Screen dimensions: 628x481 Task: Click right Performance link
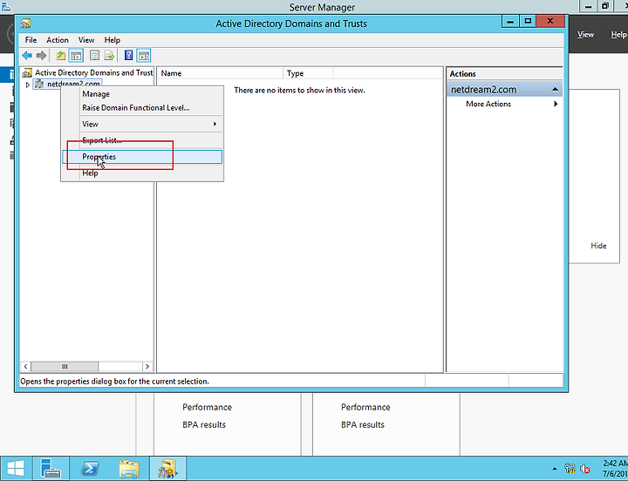365,408
